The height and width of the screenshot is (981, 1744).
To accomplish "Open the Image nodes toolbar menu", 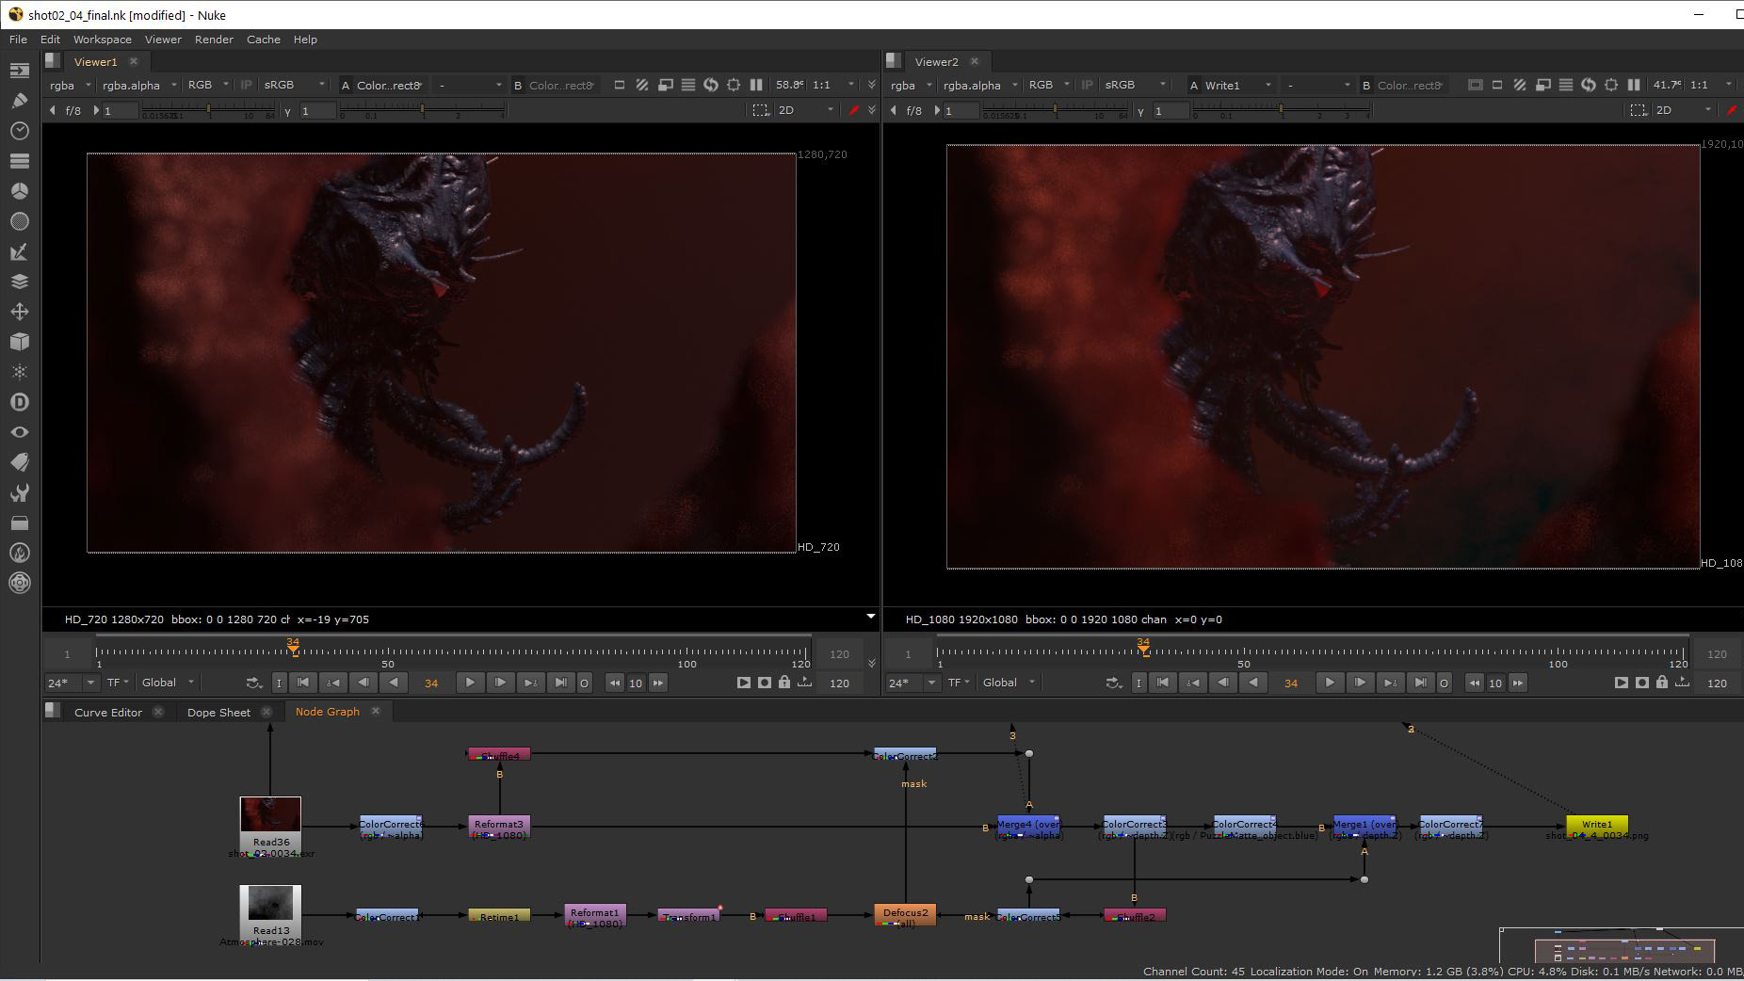I will [x=19, y=70].
